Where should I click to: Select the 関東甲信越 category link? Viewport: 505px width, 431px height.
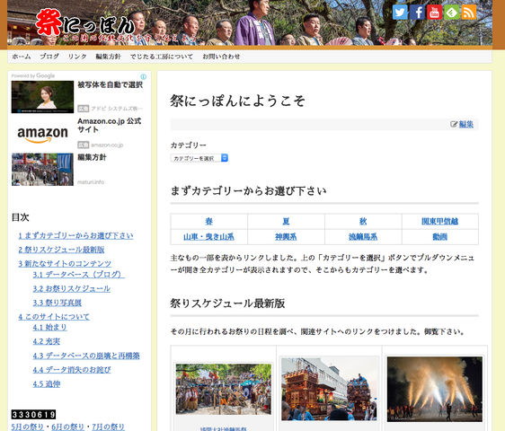point(440,221)
